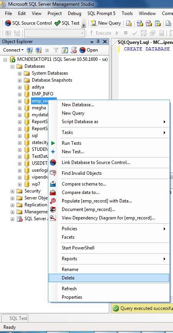Click Database Engine Query icon next to New Query

129,23
